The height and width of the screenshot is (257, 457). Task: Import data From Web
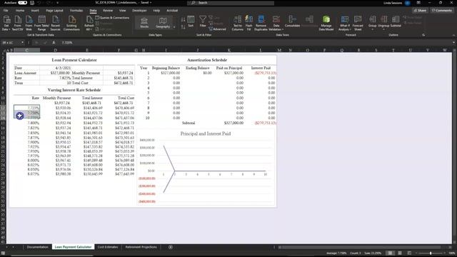29,24
